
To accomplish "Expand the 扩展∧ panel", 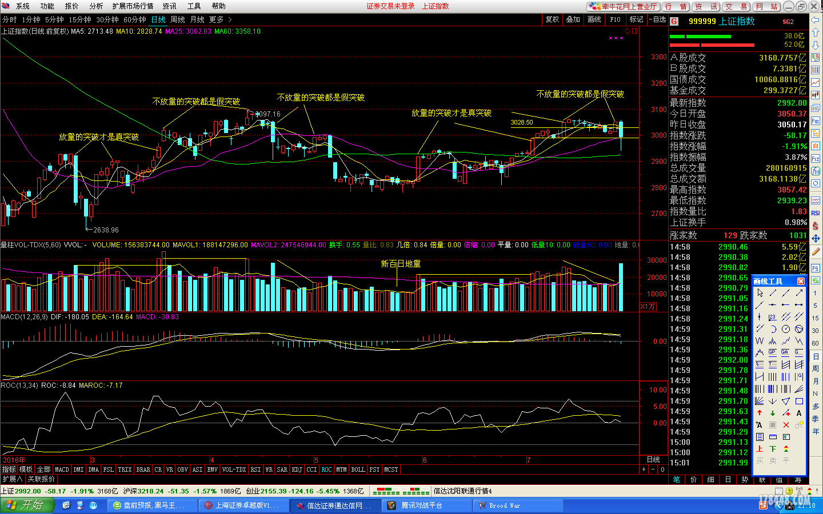I will point(12,479).
